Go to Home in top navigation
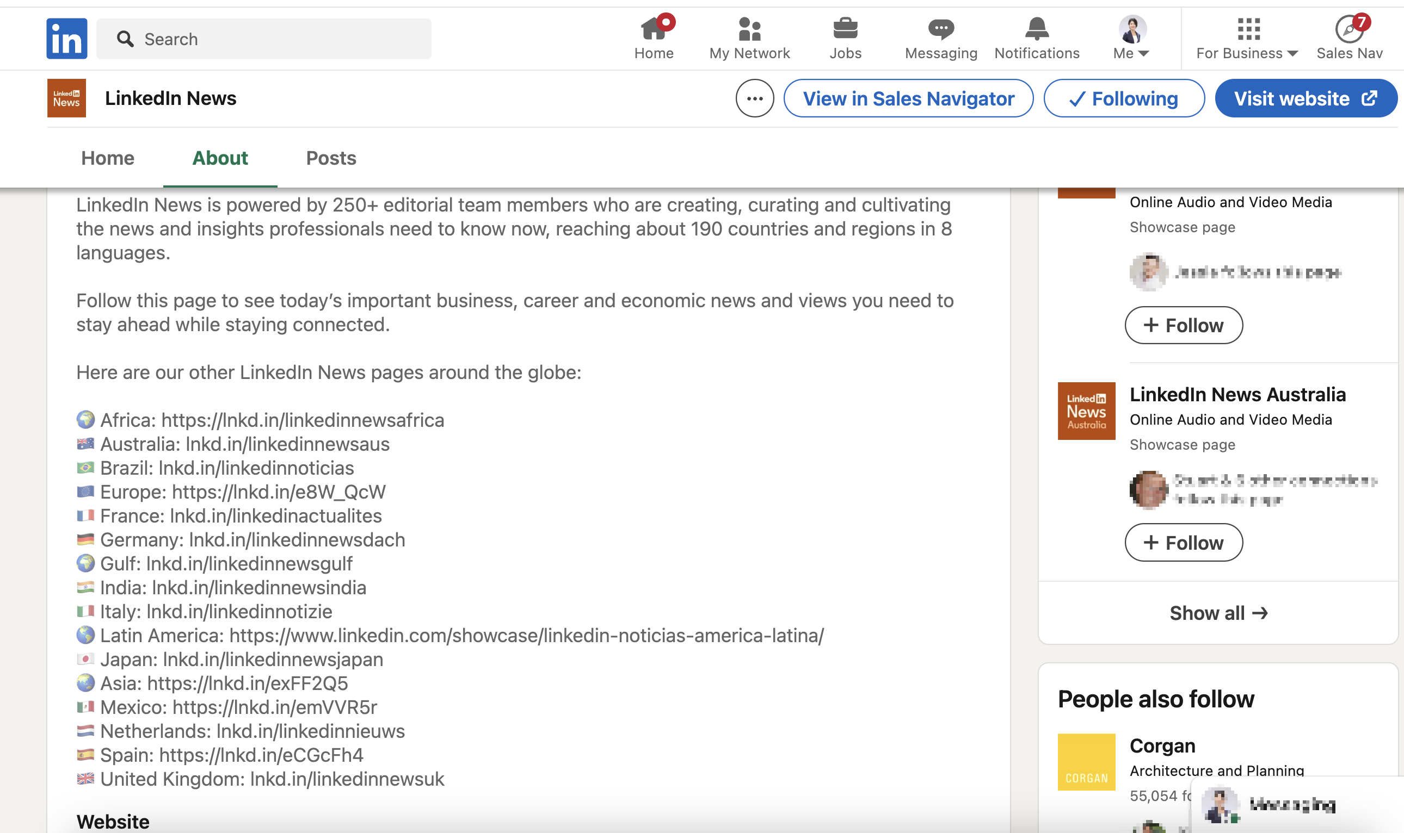Viewport: 1404px width, 833px height. point(654,38)
